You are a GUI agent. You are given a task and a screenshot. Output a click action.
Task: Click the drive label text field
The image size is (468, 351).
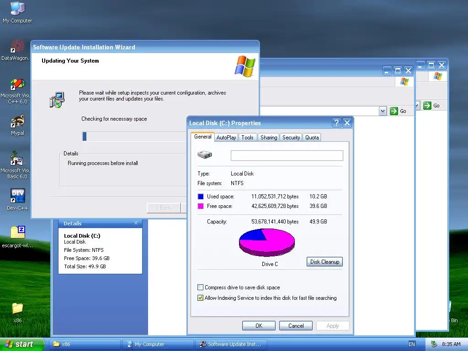(287, 155)
